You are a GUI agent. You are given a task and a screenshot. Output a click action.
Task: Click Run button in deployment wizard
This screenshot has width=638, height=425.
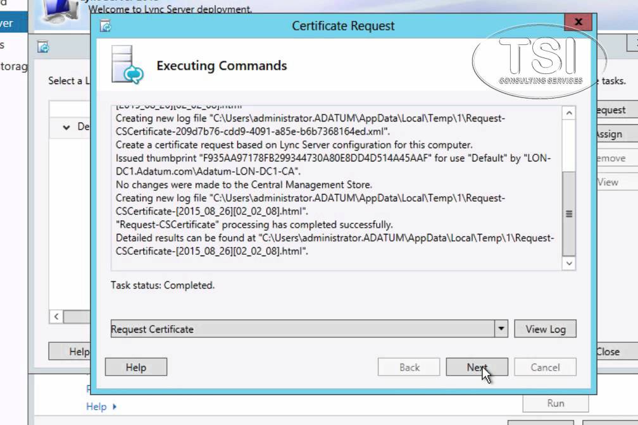click(556, 403)
